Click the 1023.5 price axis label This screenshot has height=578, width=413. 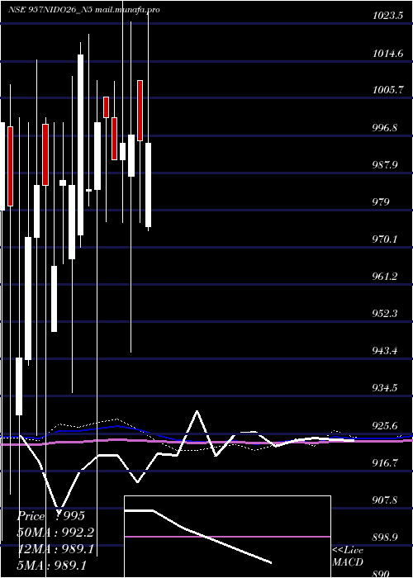click(x=387, y=16)
